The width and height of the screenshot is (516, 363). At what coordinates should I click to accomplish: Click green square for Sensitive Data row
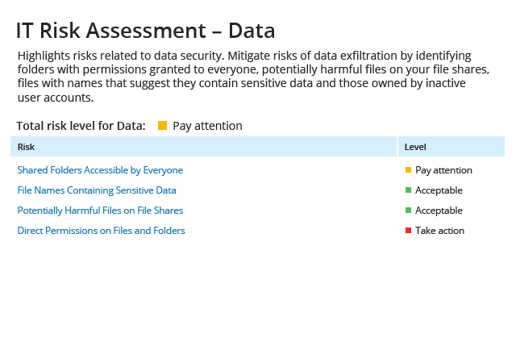[x=409, y=190]
